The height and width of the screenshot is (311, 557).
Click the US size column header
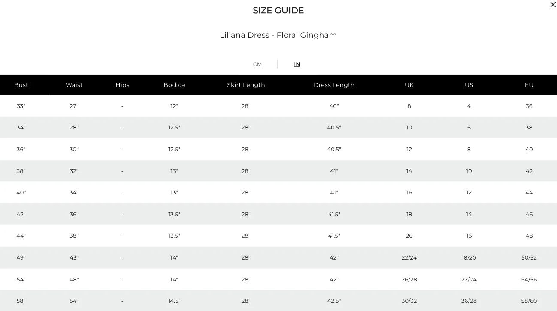click(469, 85)
